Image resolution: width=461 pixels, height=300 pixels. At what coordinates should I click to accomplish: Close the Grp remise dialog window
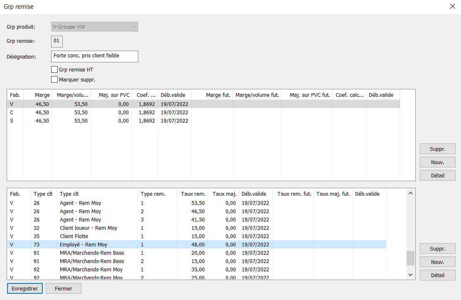pos(452,7)
